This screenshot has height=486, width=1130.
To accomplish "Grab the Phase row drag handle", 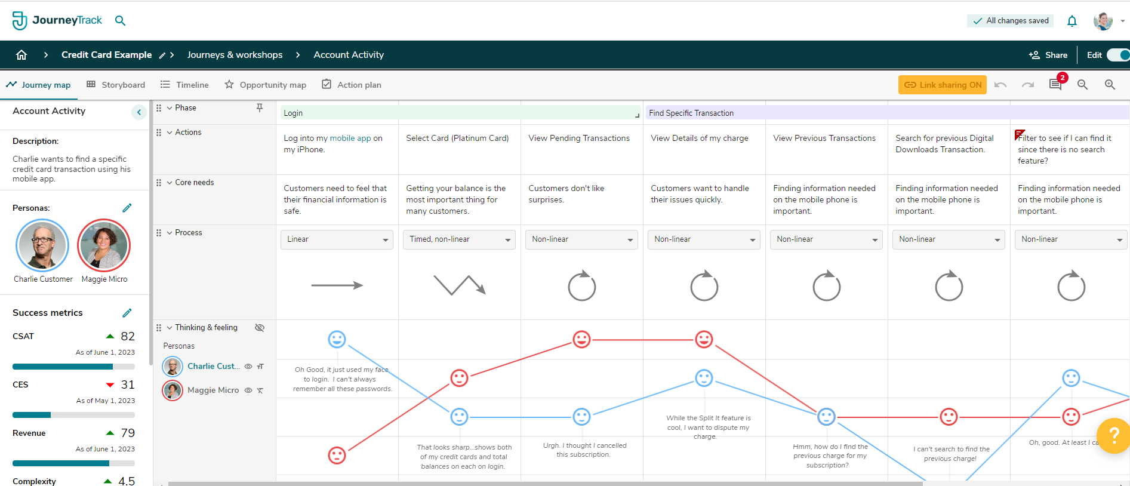I will 159,108.
